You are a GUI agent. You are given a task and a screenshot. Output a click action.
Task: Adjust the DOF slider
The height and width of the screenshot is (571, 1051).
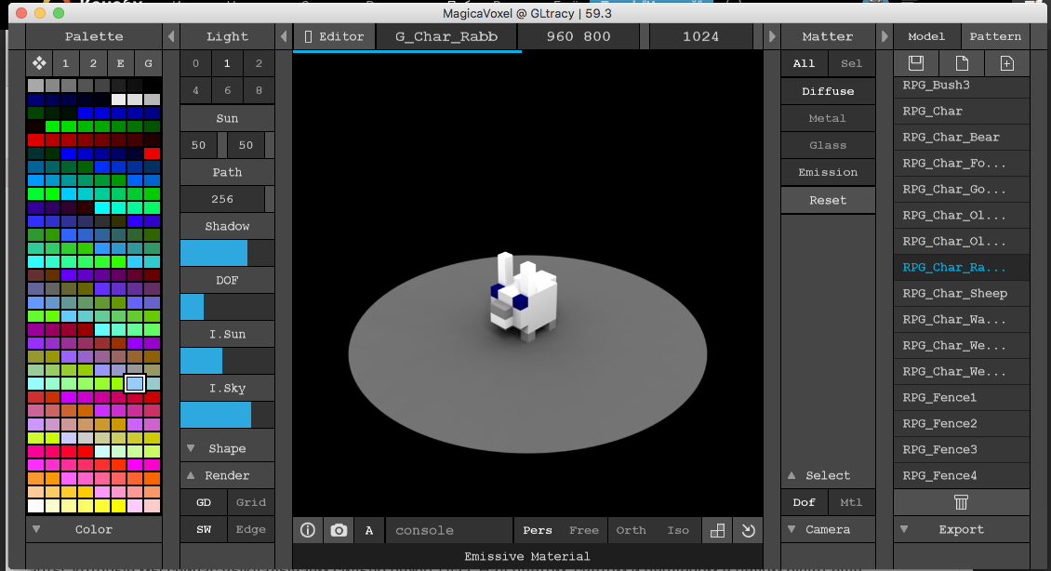(227, 307)
